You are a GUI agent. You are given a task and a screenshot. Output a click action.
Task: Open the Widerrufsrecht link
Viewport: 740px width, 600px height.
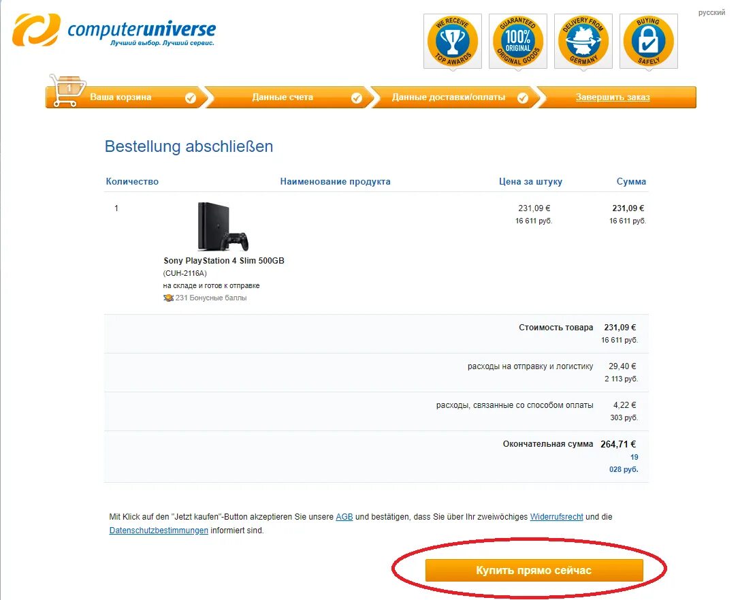click(556, 517)
